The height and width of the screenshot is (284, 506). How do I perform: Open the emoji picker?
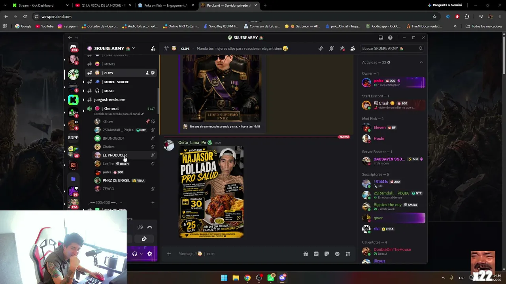(x=337, y=254)
